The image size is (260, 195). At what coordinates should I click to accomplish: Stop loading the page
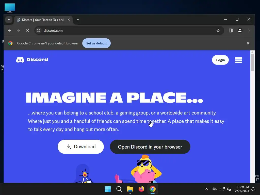(x=28, y=30)
